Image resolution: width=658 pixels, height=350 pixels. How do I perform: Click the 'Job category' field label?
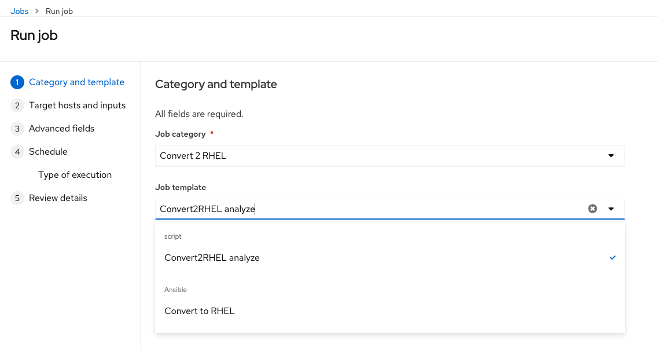pos(181,134)
